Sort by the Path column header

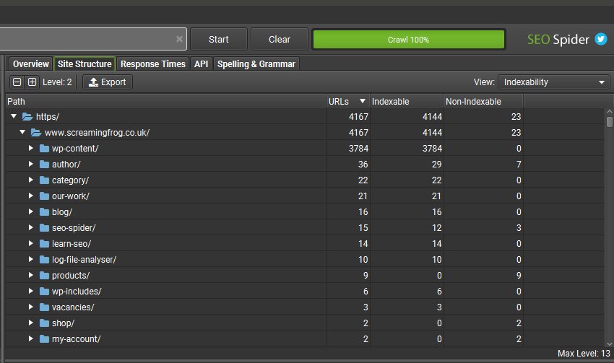pyautogui.click(x=166, y=101)
